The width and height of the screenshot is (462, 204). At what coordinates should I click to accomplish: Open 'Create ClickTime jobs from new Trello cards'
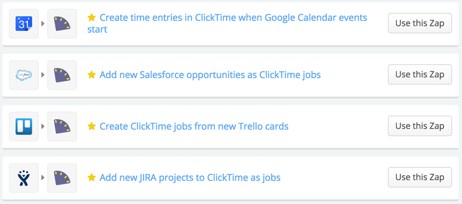tap(194, 126)
